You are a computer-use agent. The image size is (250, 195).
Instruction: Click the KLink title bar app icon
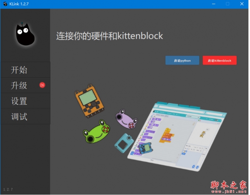tap(5, 4)
